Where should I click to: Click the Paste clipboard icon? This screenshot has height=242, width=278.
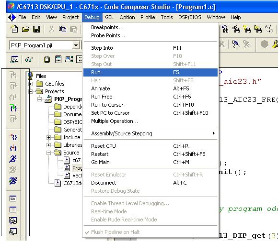pyautogui.click(x=73, y=29)
